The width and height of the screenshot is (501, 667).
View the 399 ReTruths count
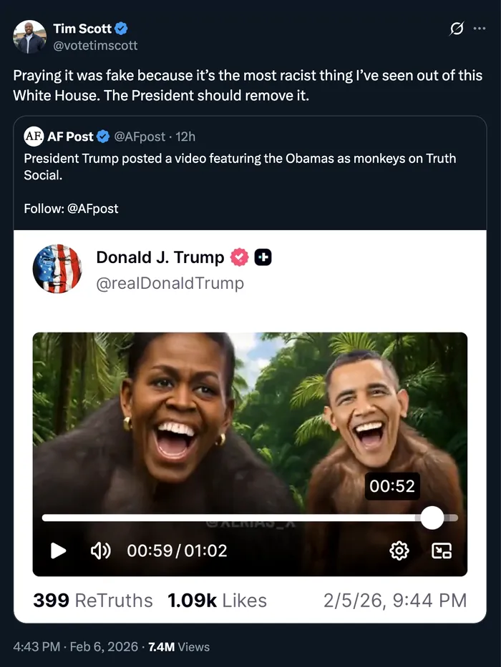pos(92,601)
